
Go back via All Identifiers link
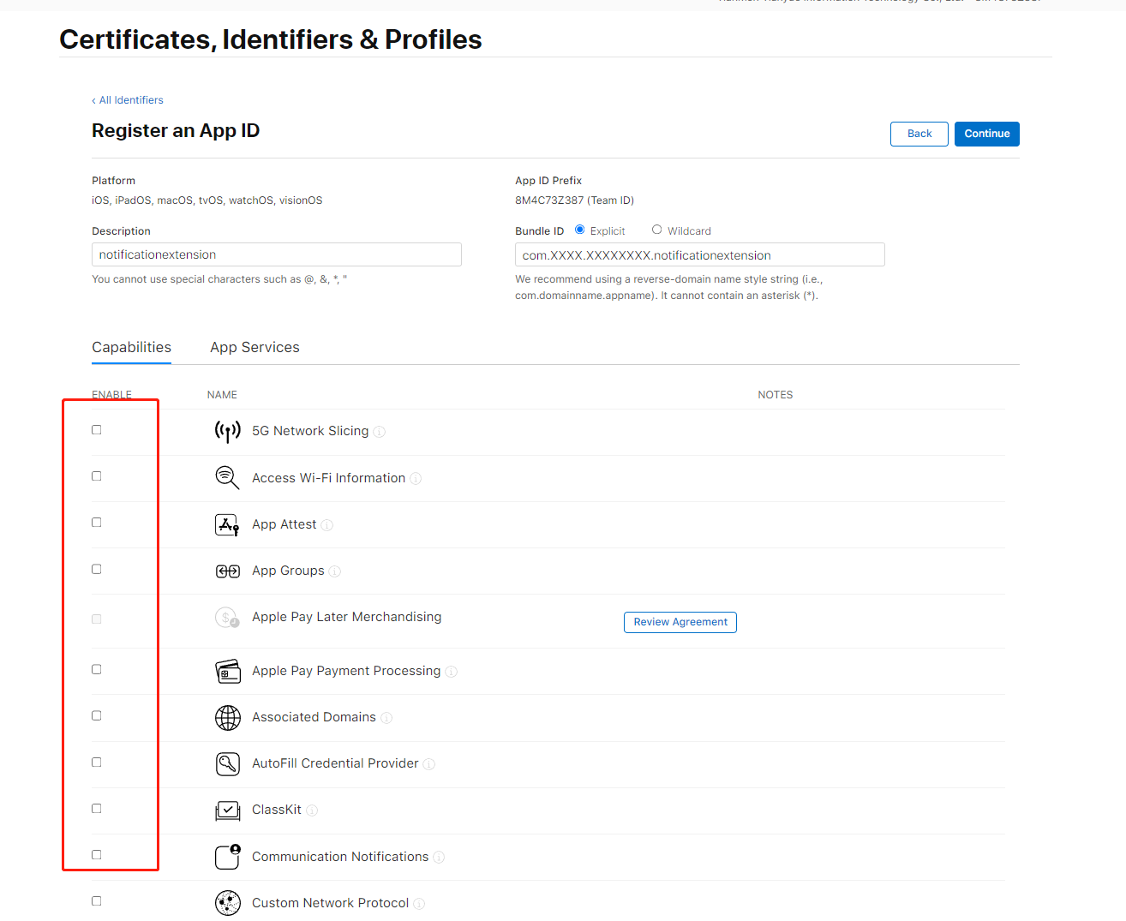[128, 100]
